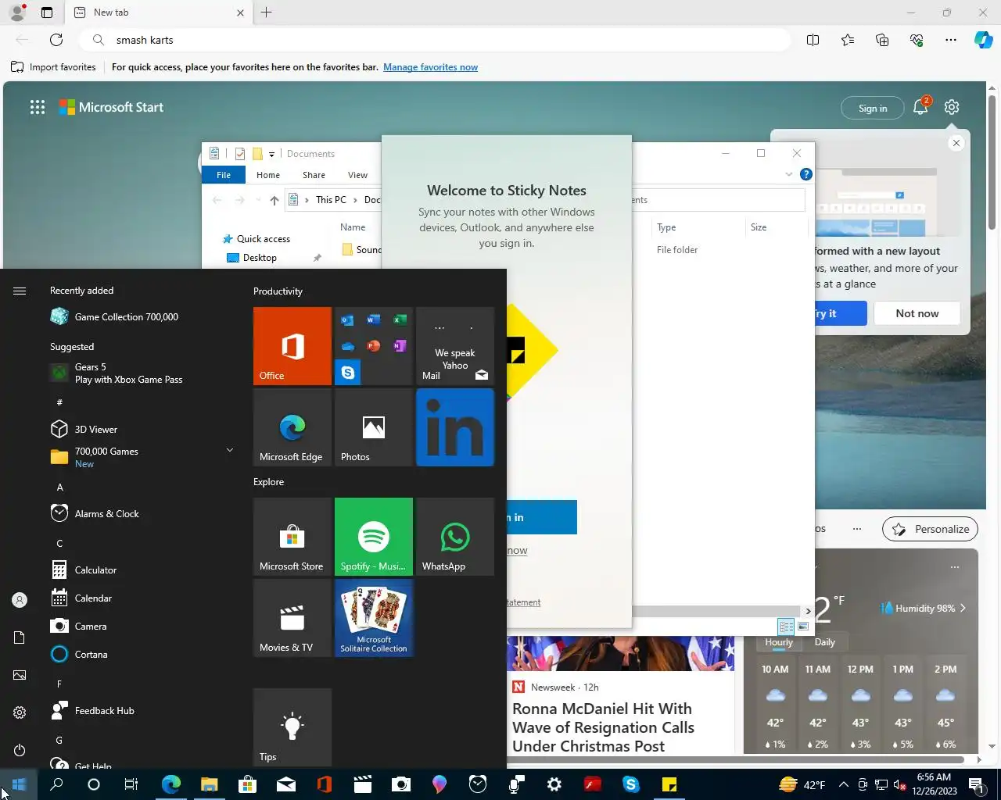Open the Mail tile
Viewport: 1001px width, 800px height.
[455, 346]
